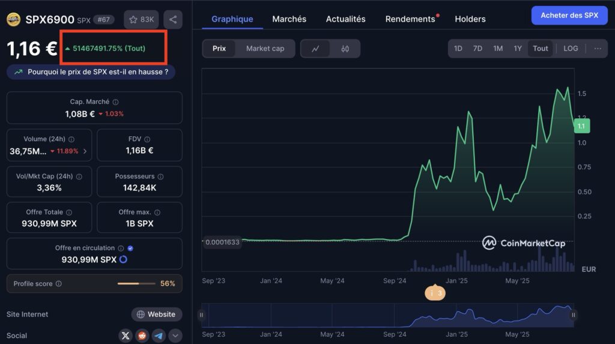Screen dimensions: 615x344
Task: Switch to candlestick chart view icon
Action: click(345, 49)
